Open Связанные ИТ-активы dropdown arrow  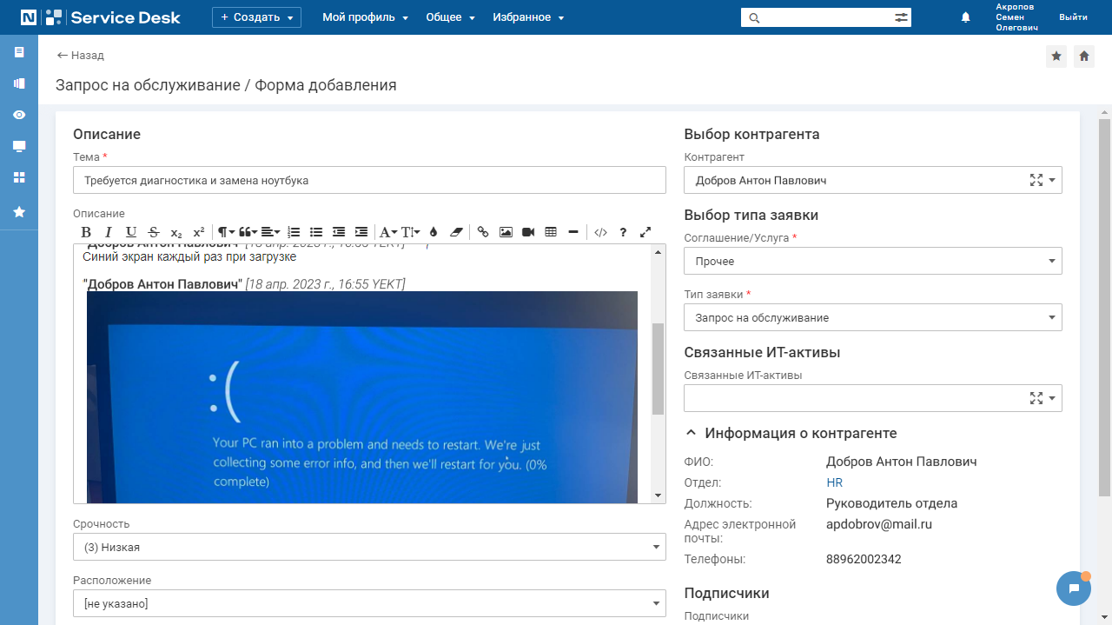click(1052, 398)
